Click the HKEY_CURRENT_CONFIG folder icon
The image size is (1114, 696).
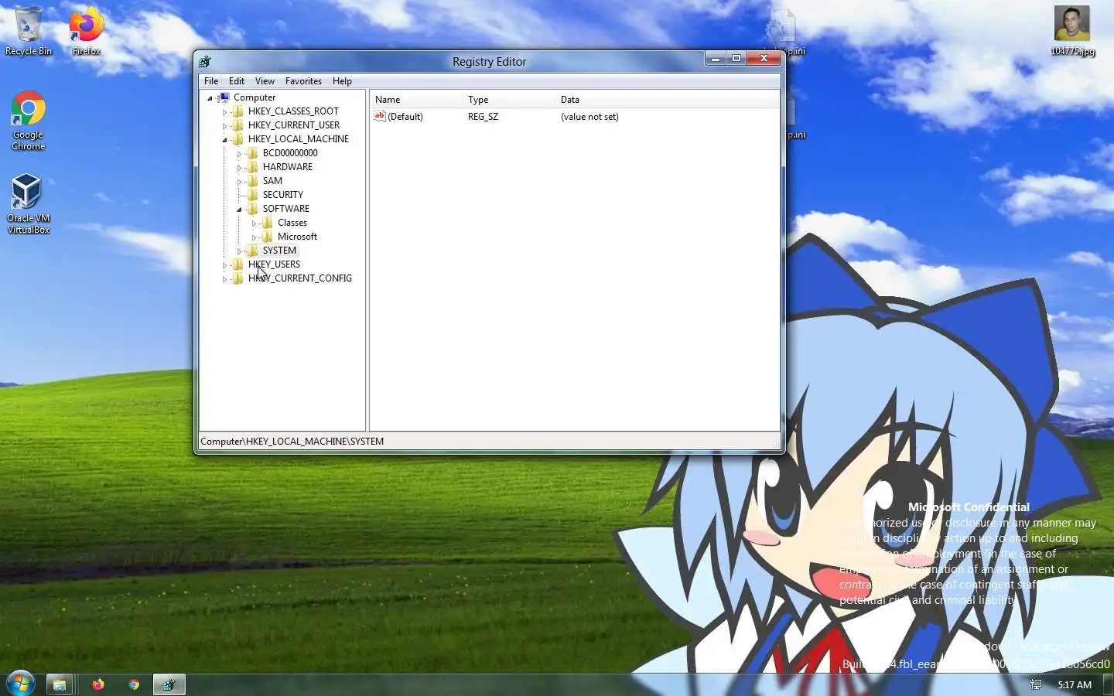point(238,278)
